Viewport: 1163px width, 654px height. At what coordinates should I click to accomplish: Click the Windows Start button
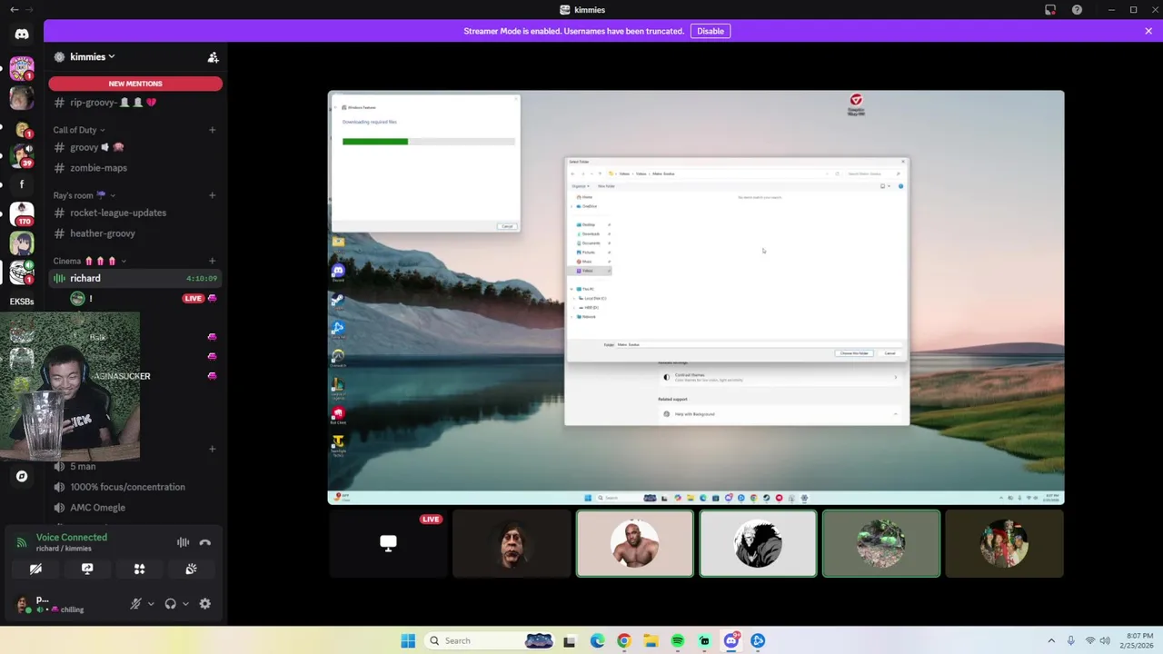tap(408, 640)
